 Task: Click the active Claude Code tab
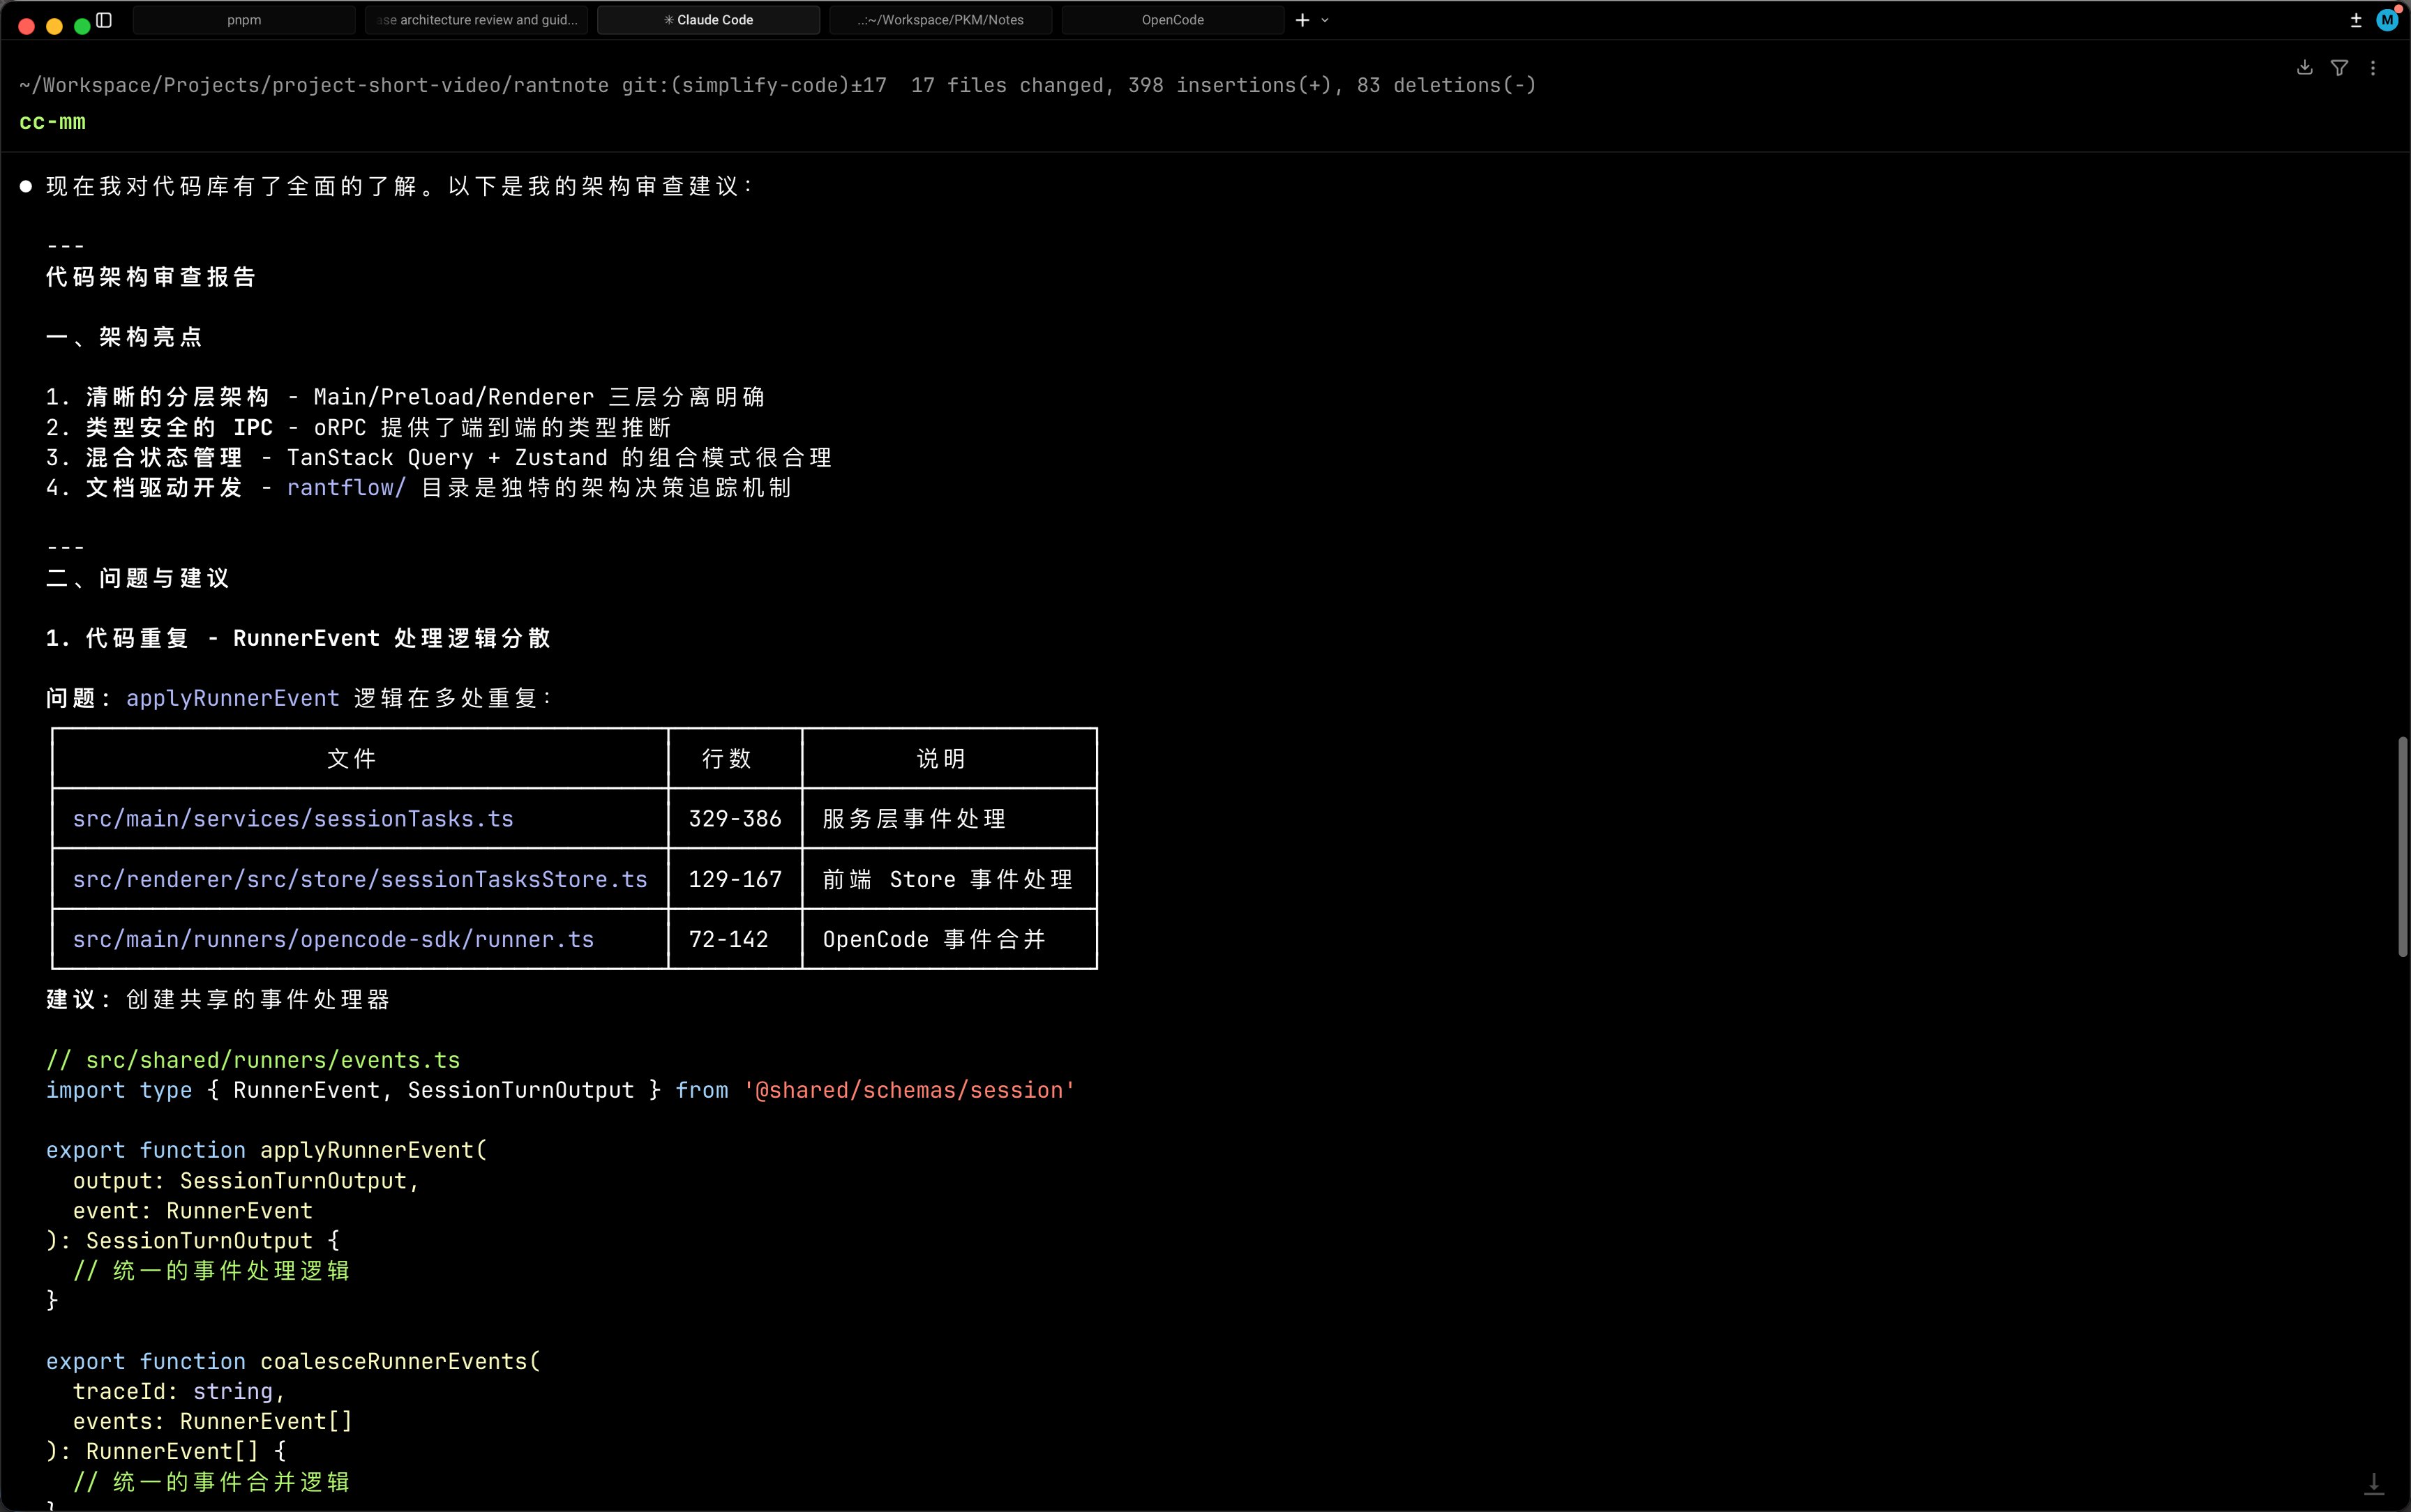tap(708, 20)
